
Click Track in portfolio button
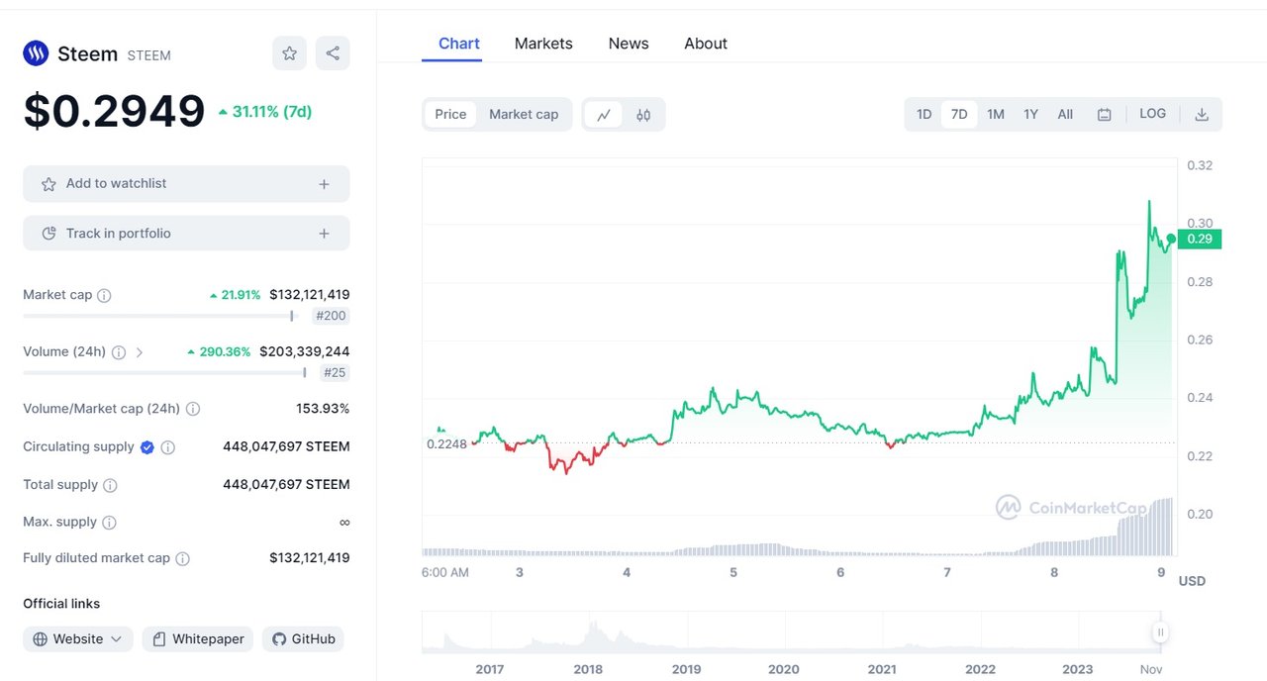186,234
